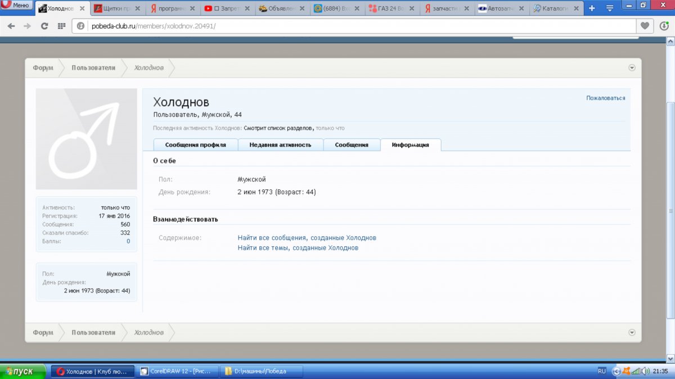Open a new tab with plus icon

pos(592,8)
